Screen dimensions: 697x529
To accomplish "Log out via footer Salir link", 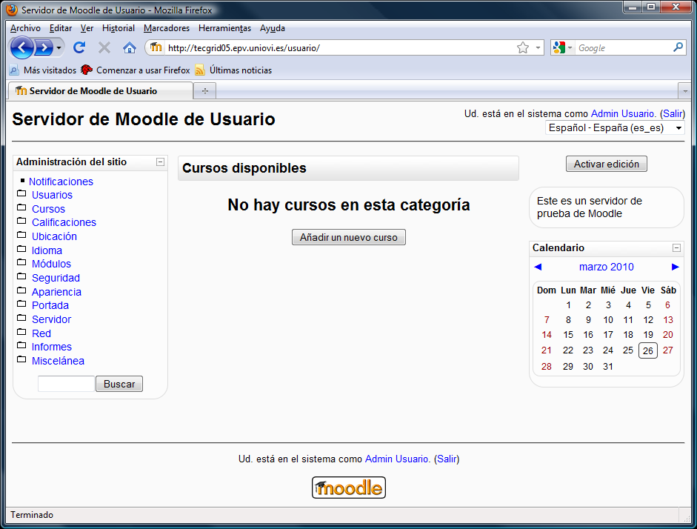I will tap(447, 459).
